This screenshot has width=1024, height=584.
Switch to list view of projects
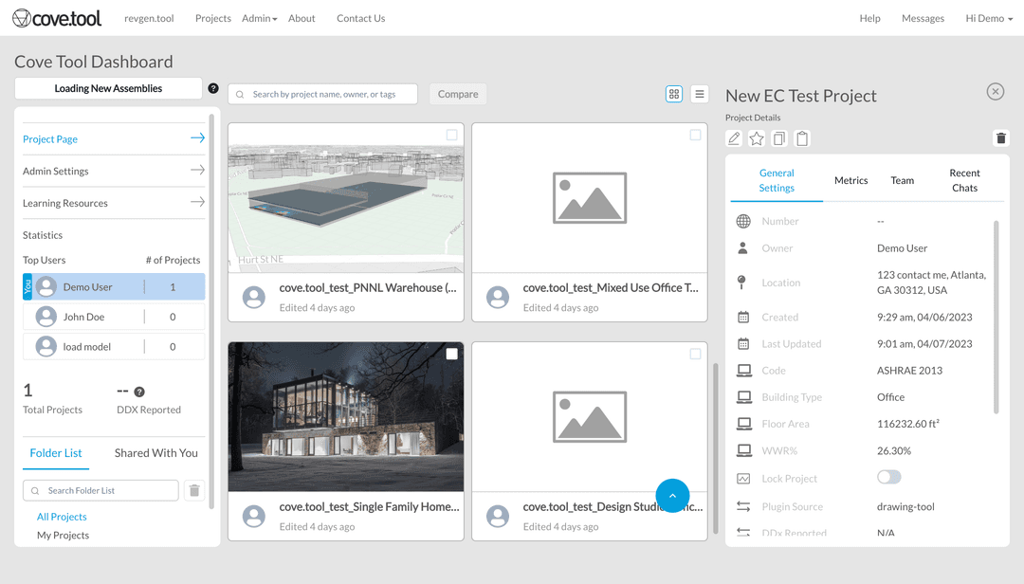700,94
